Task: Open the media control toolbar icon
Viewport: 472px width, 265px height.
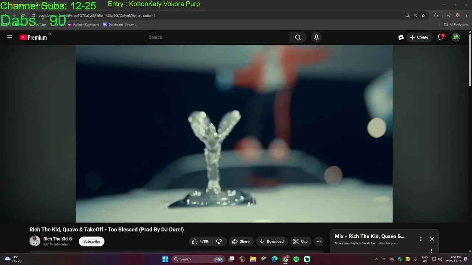Action: 448,15
